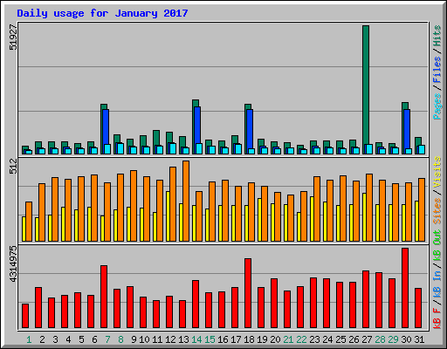Click the day 17 label on x-axis
This screenshot has height=349, width=447.
(236, 339)
